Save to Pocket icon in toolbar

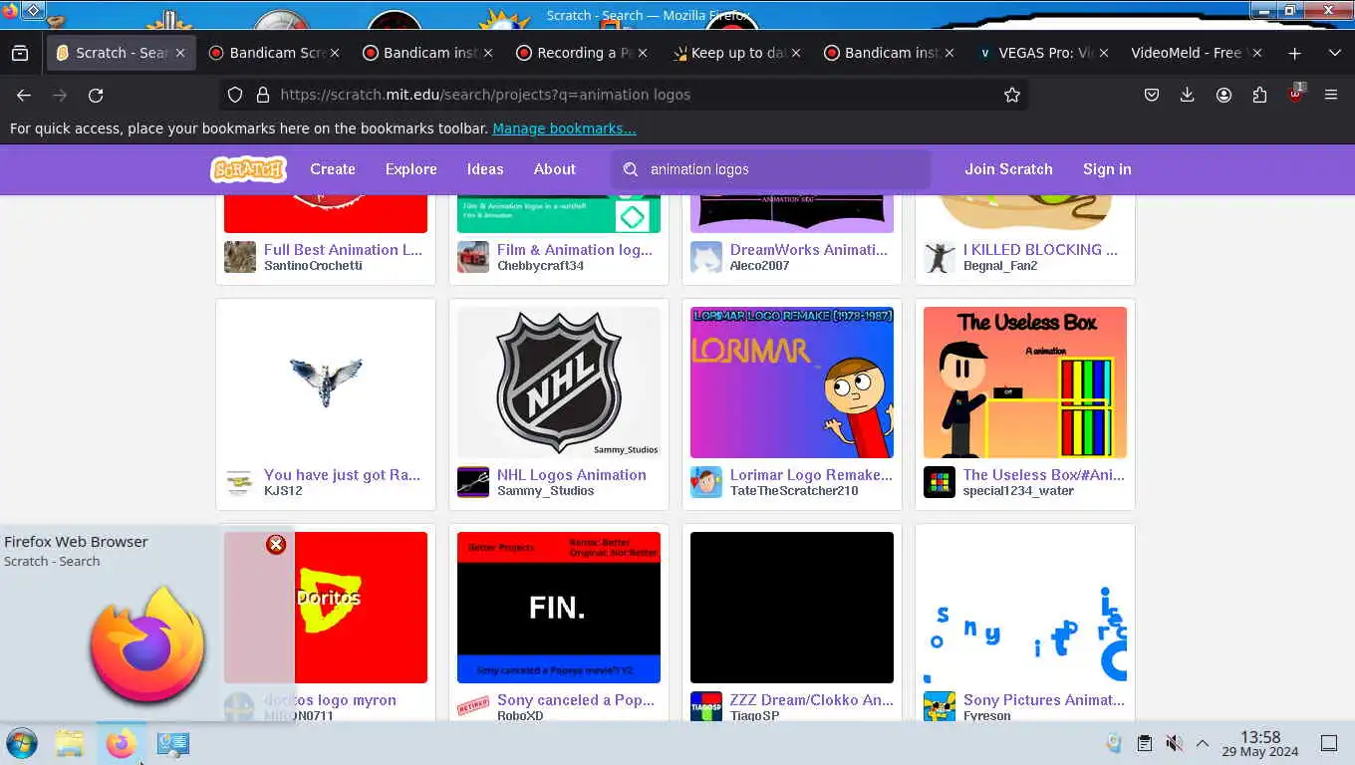[1152, 95]
